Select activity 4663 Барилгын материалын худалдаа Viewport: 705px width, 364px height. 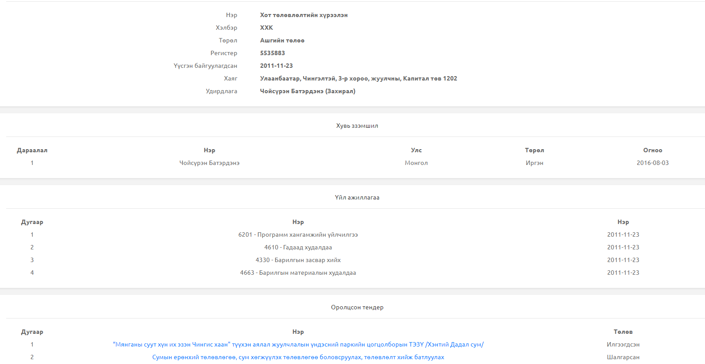coord(298,273)
